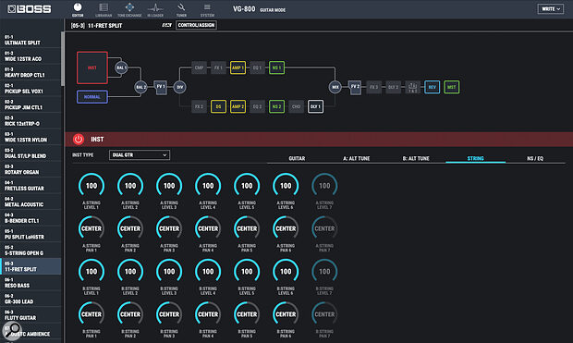Adjust the B:STRING LEVEL 6 knob
Viewport: 573px width, 343px height.
(x=286, y=271)
